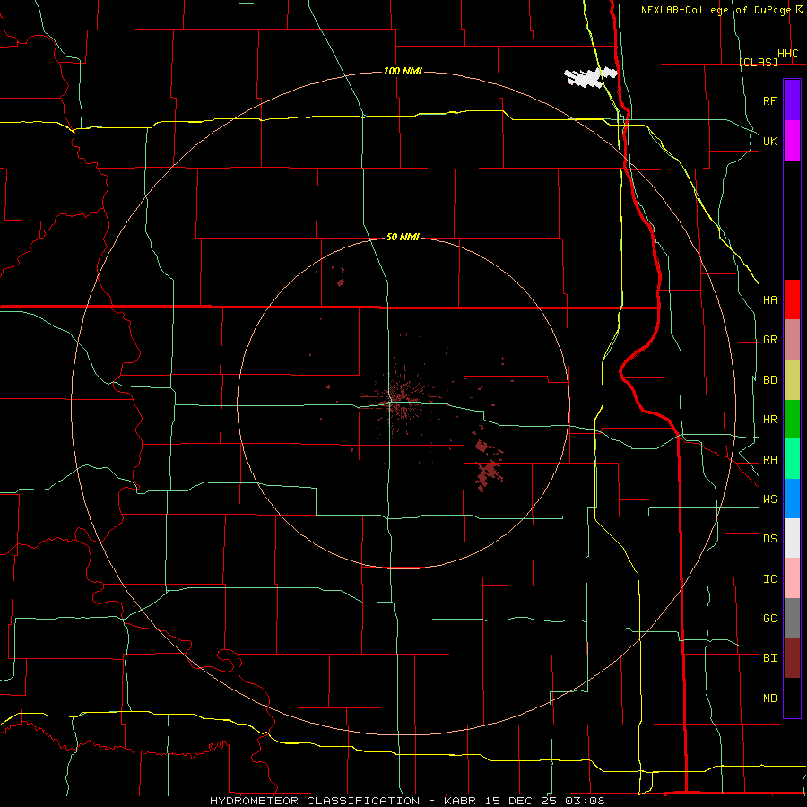Viewport: 807px width, 807px height.
Task: Click the WS blue legend swatch
Action: pyautogui.click(x=792, y=499)
